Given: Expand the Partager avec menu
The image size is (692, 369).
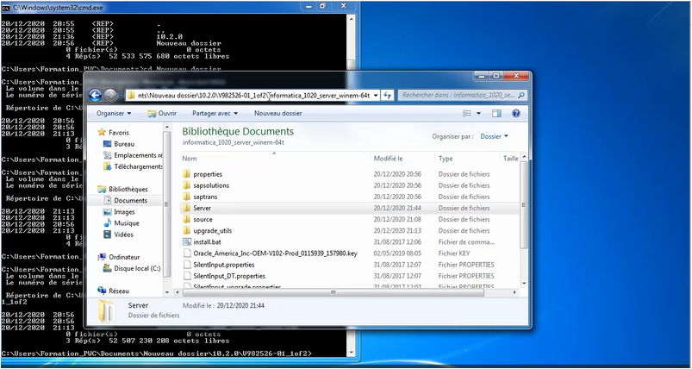Looking at the screenshot, I should [215, 113].
